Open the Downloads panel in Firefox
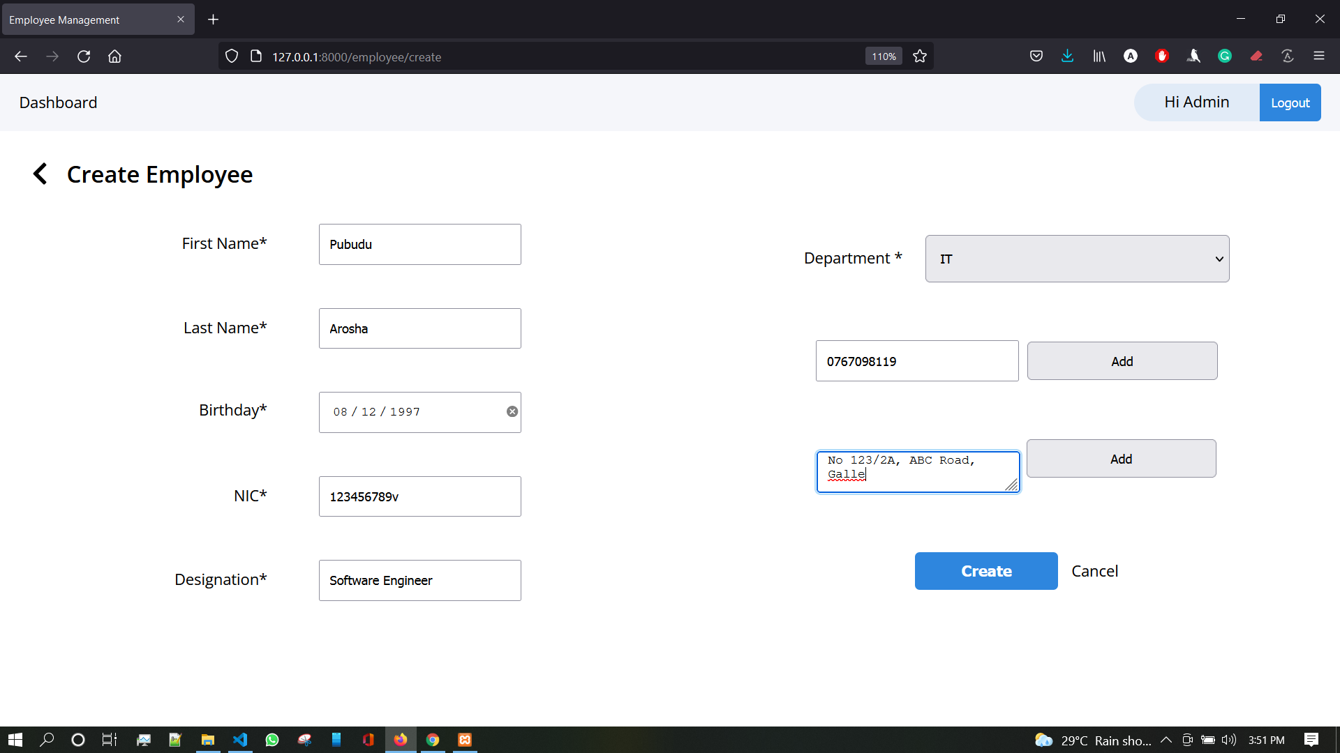This screenshot has height=753, width=1340. (1067, 56)
